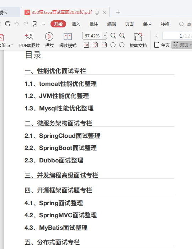This screenshot has width=192, height=249.
Task: Click the fit width icon
Action: 104,45
